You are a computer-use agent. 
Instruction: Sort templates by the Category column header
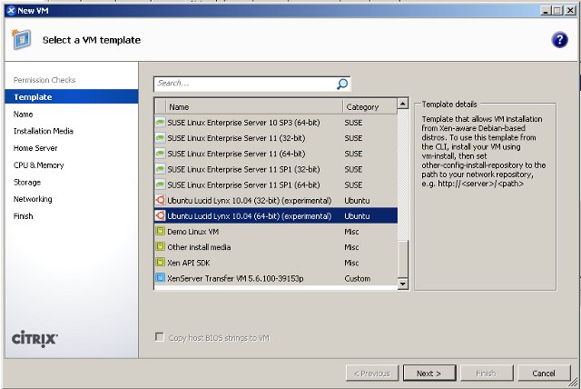pyautogui.click(x=369, y=107)
